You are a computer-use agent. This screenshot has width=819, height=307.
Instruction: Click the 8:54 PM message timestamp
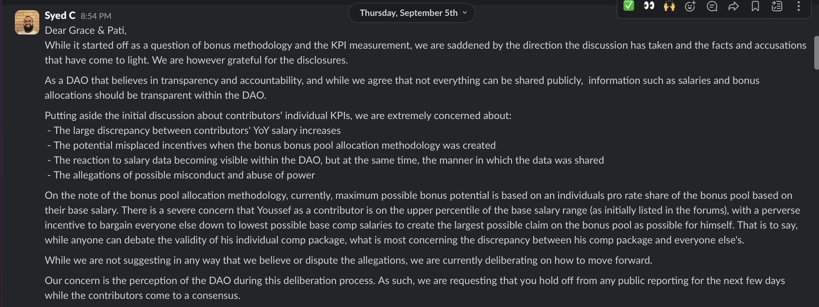click(96, 16)
